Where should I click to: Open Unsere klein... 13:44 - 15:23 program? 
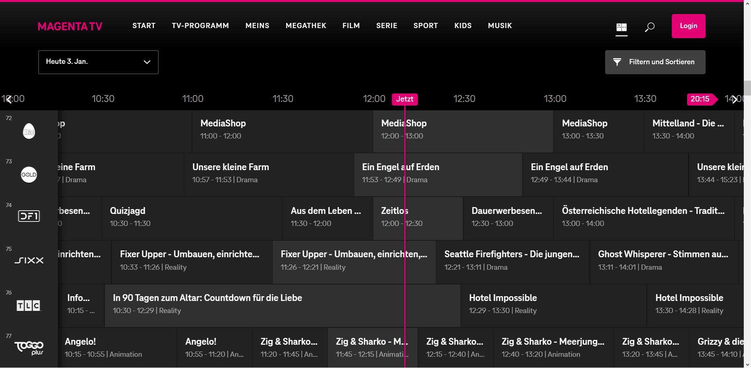click(716, 175)
